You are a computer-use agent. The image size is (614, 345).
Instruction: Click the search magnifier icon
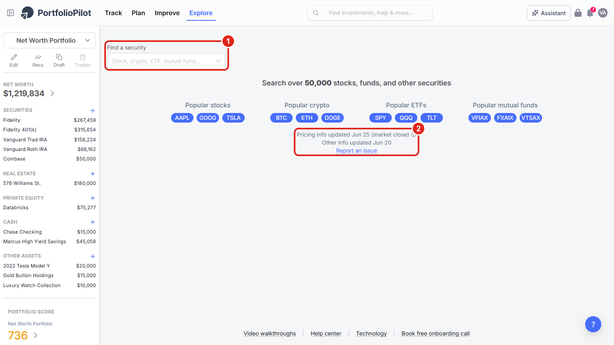[316, 13]
